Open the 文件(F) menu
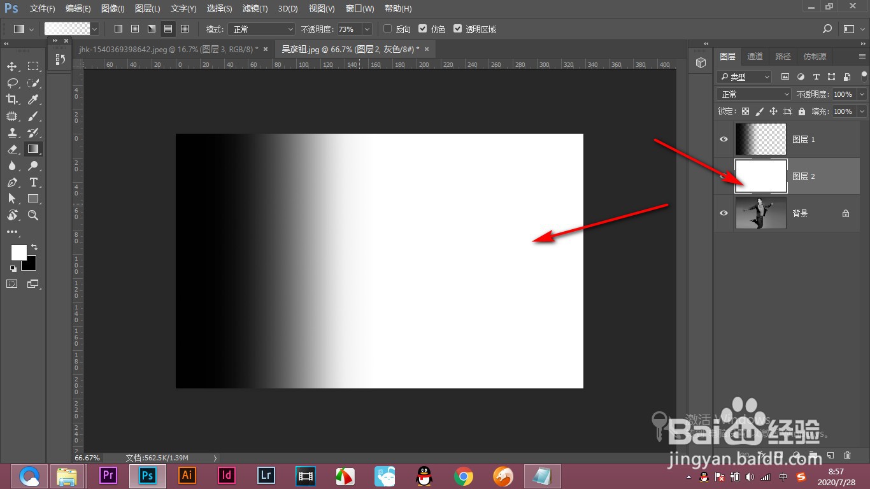Image resolution: width=870 pixels, height=489 pixels. click(x=43, y=9)
